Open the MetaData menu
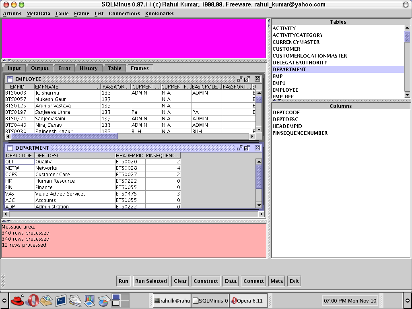 pyautogui.click(x=38, y=13)
